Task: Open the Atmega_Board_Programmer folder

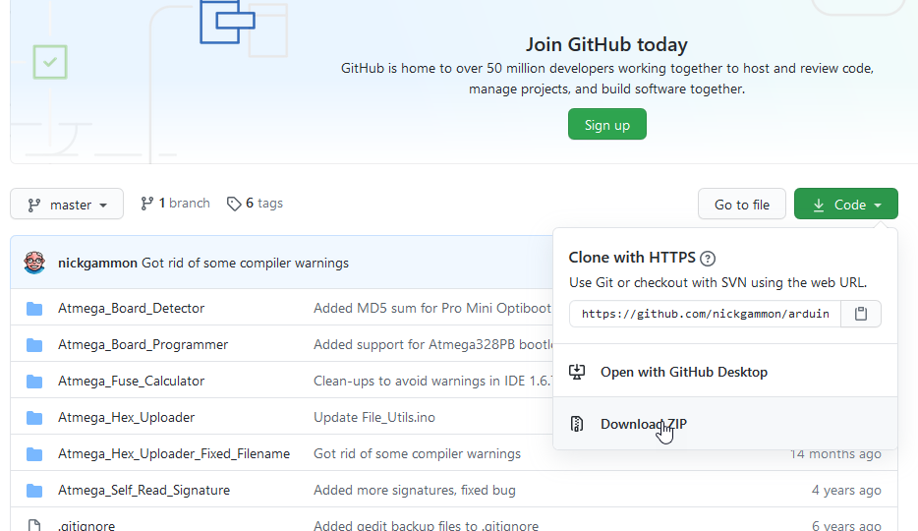Action: coord(143,344)
